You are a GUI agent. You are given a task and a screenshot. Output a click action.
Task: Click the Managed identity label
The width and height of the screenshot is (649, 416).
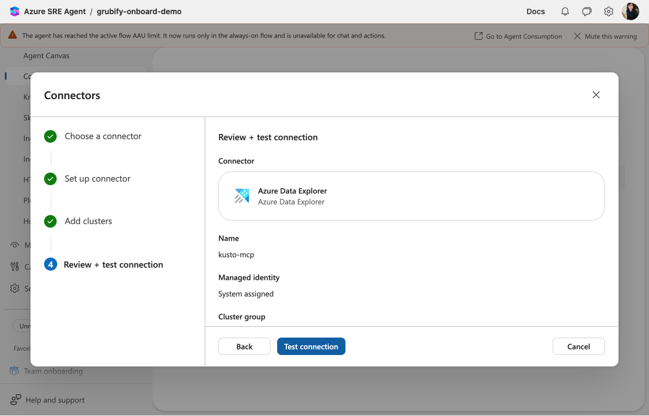(x=249, y=277)
